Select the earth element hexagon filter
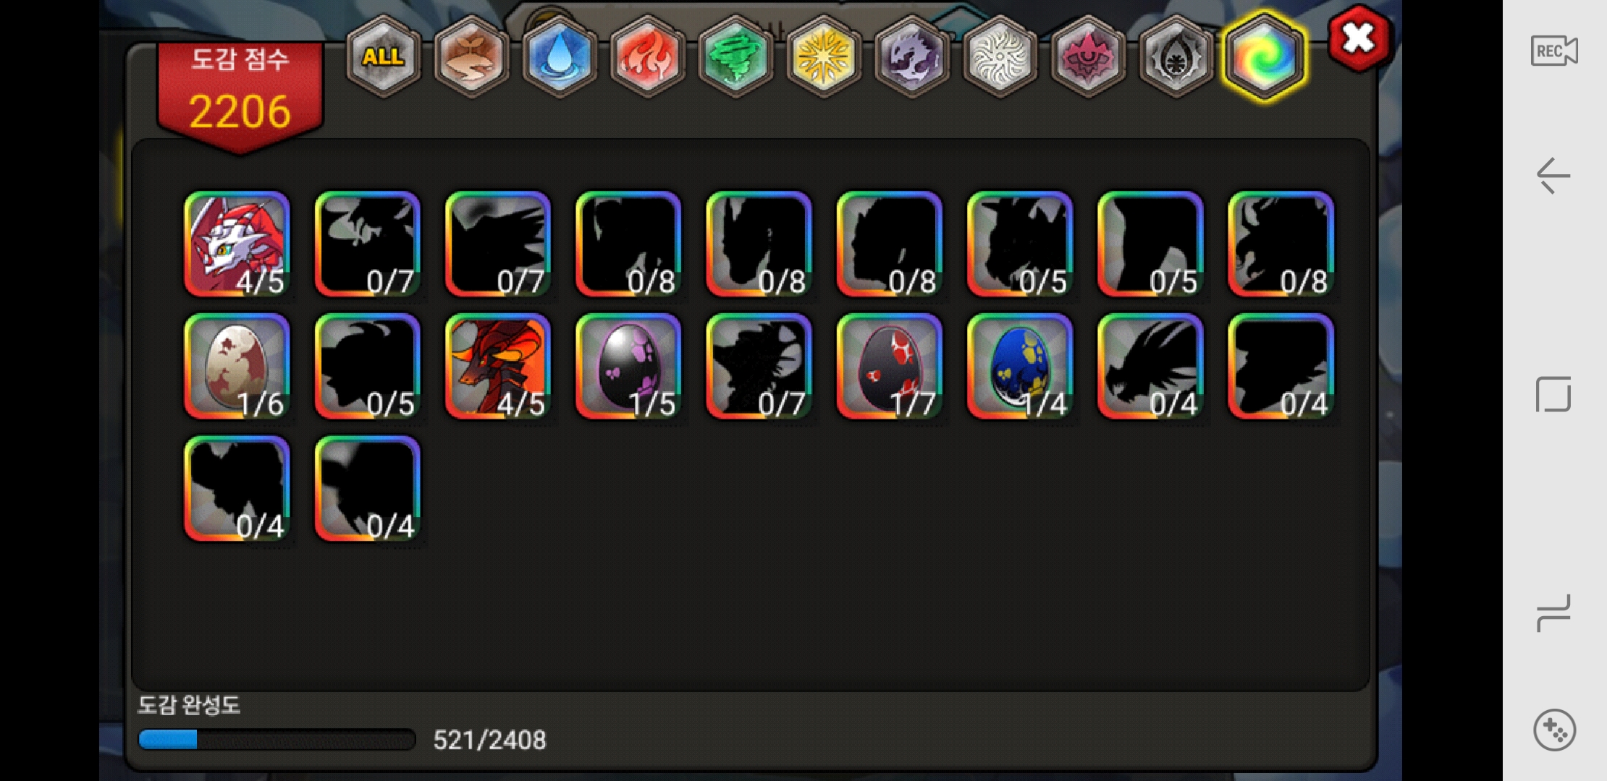Image resolution: width=1607 pixels, height=781 pixels. pyautogui.click(x=472, y=57)
